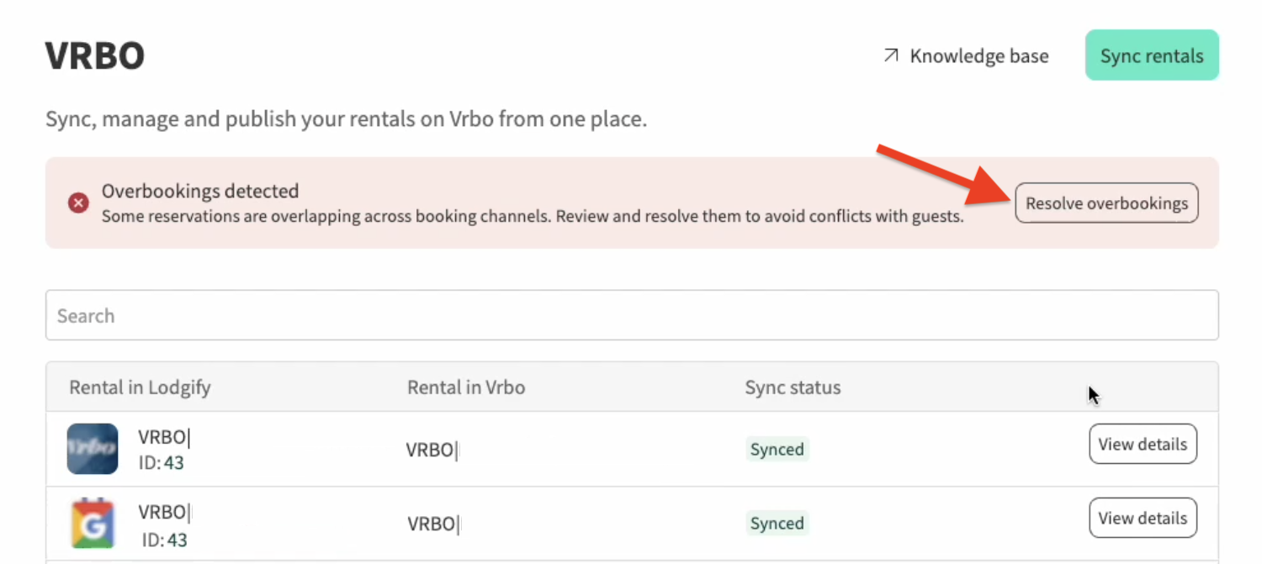Screen dimensions: 1262x564
Task: View details of first VRBO rental
Action: tap(1143, 444)
